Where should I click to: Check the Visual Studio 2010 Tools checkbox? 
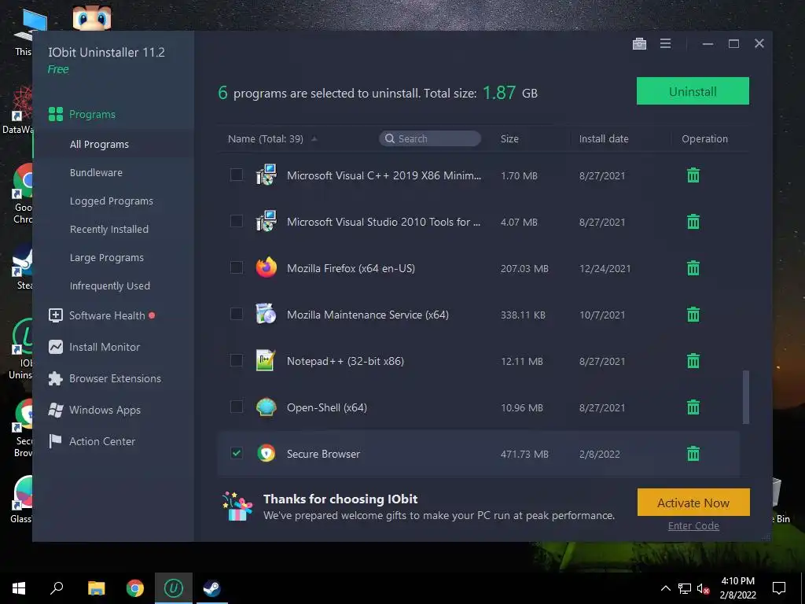[236, 221]
